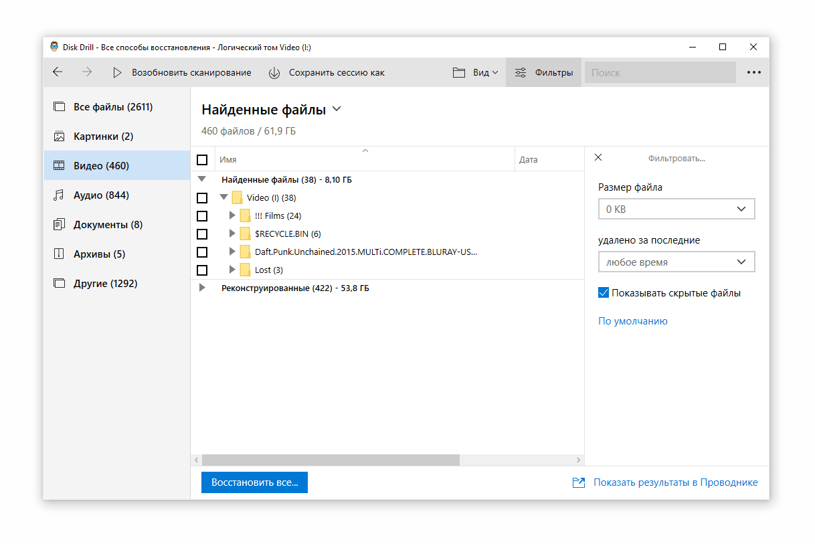Screen dimensions: 815x544
Task: Select Документы (8) in the sidebar
Action: 108,225
